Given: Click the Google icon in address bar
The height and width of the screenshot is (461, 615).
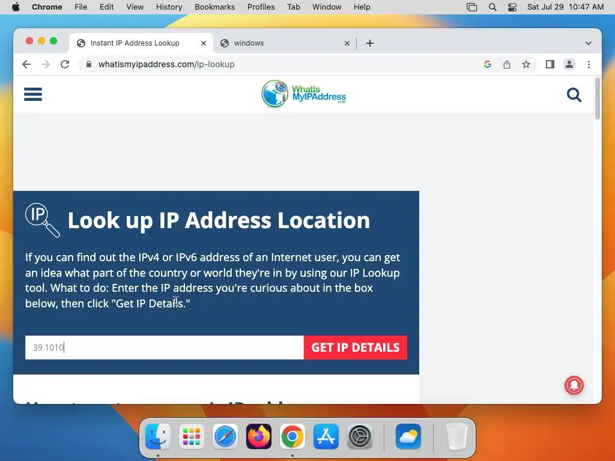Looking at the screenshot, I should click(x=488, y=64).
